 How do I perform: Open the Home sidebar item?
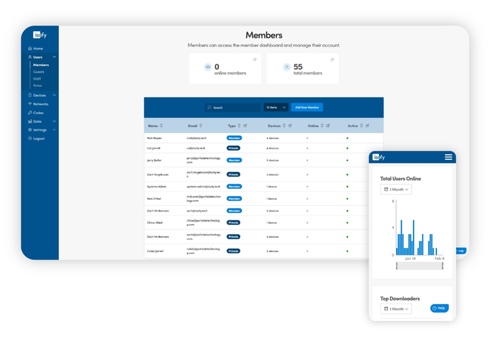coord(35,48)
